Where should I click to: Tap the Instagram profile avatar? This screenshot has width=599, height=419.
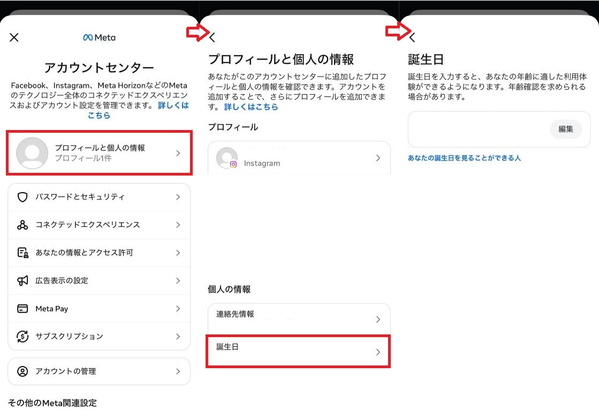point(227,158)
